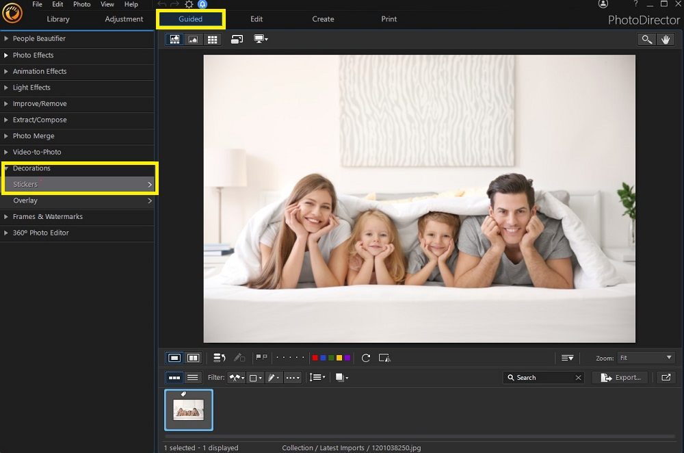Open the zoom magnifier tool above the image

click(646, 39)
